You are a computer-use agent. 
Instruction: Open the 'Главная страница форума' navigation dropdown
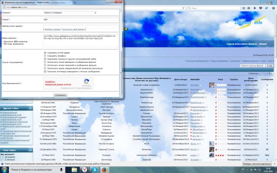(x=253, y=66)
